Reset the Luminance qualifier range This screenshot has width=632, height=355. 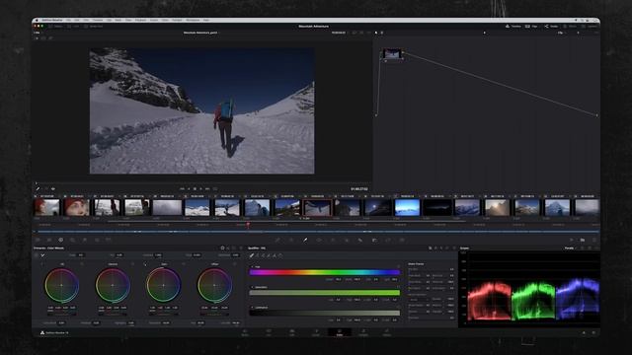[x=398, y=307]
